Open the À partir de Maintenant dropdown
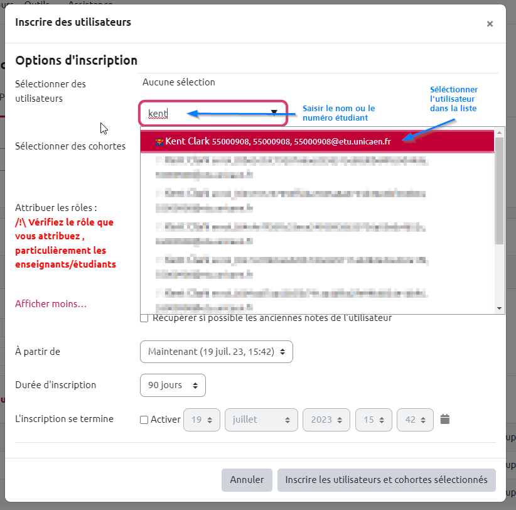The height and width of the screenshot is (510, 516). point(216,352)
